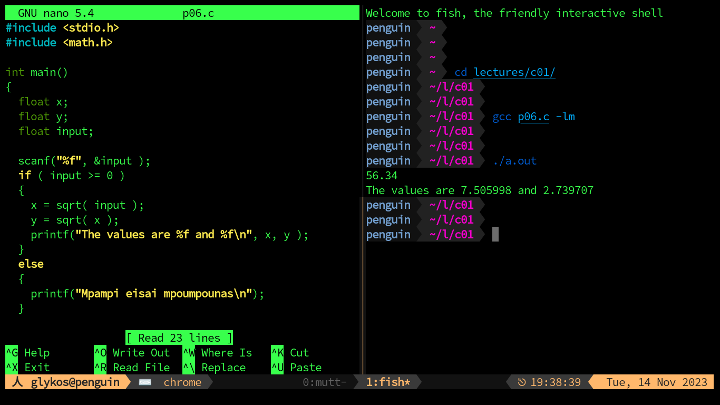Select the ^R Read File shortcut

pyautogui.click(x=132, y=368)
